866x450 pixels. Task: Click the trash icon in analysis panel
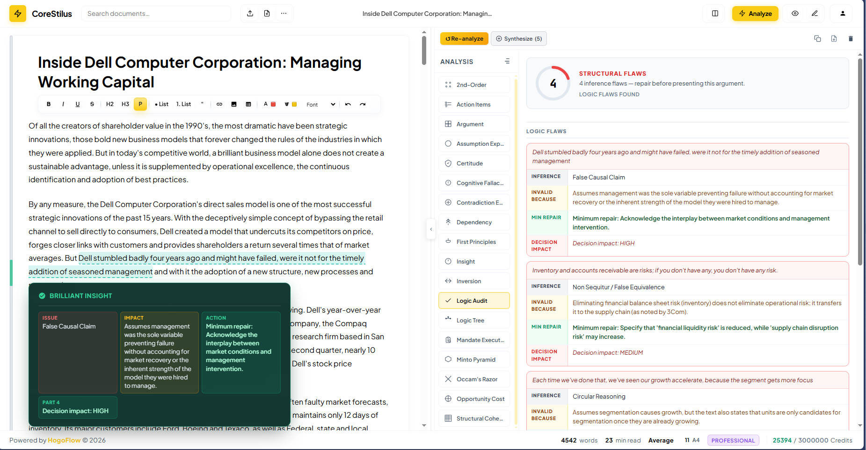pos(851,38)
